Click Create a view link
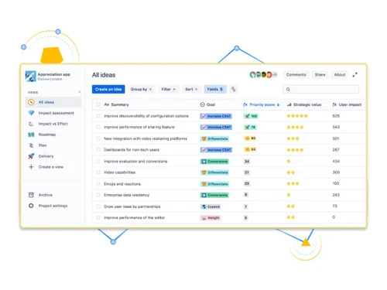 (51, 167)
